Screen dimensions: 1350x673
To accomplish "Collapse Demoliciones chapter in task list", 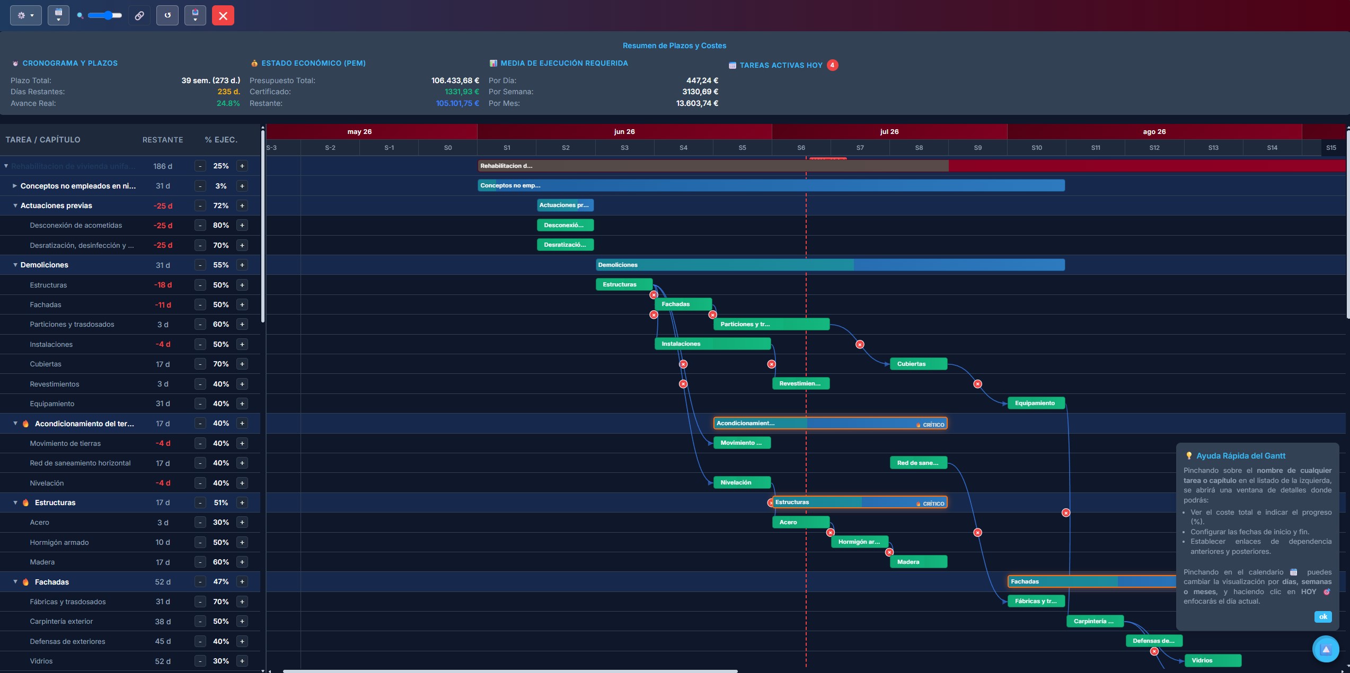I will point(15,265).
